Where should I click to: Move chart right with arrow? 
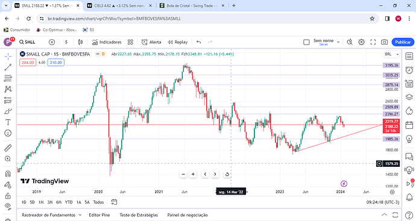[215, 174]
